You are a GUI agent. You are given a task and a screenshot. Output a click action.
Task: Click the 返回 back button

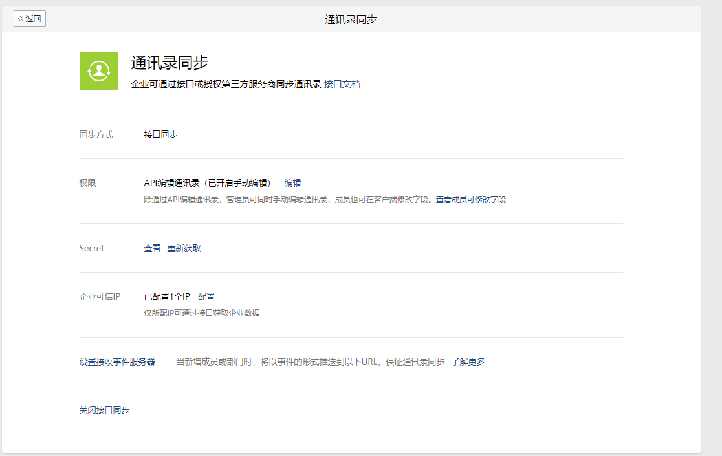point(30,19)
